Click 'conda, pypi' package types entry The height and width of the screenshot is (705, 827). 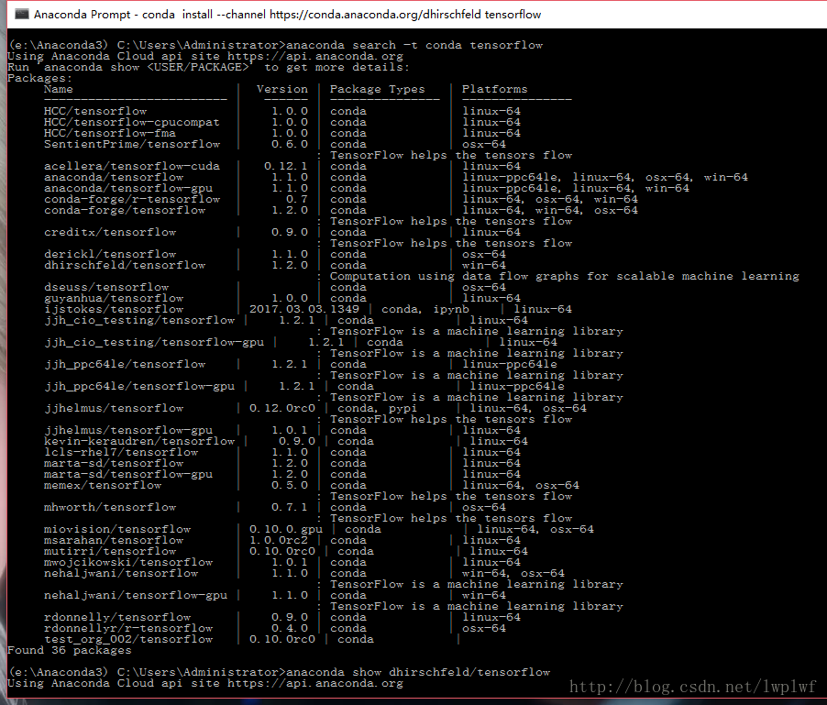click(377, 409)
